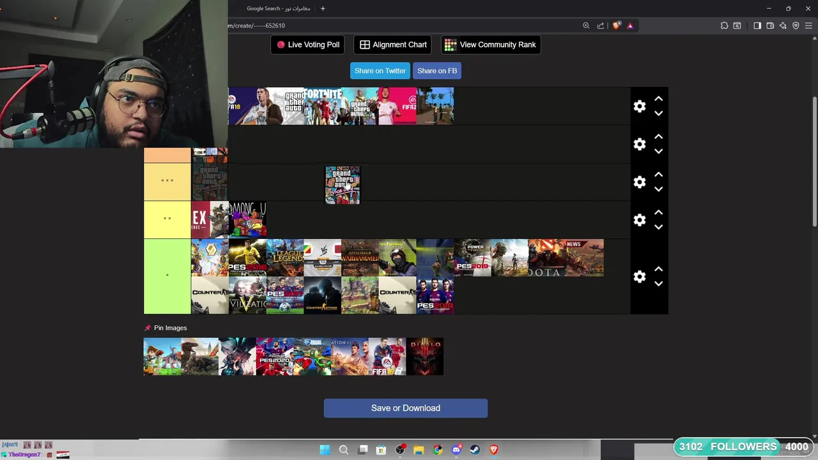Viewport: 818px width, 460px height.
Task: Click the two-star yellow tier label
Action: 167,220
